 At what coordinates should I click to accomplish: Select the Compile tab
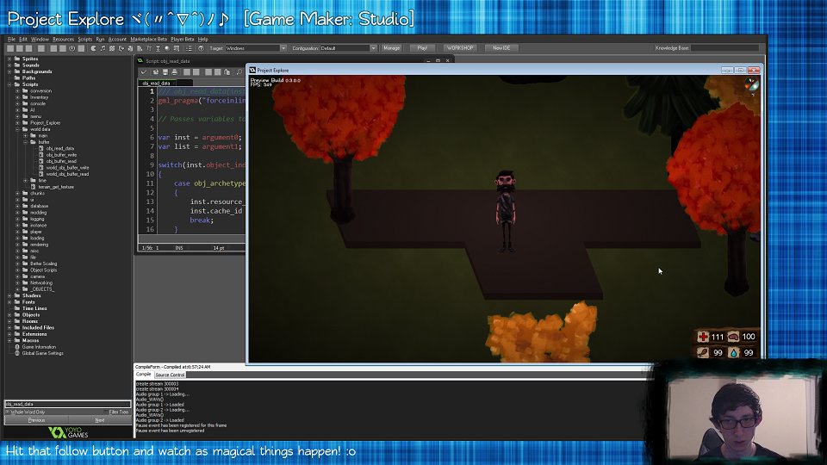[x=144, y=375]
